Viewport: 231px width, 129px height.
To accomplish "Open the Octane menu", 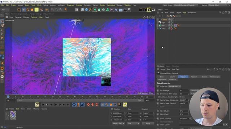I will pos(119,5).
